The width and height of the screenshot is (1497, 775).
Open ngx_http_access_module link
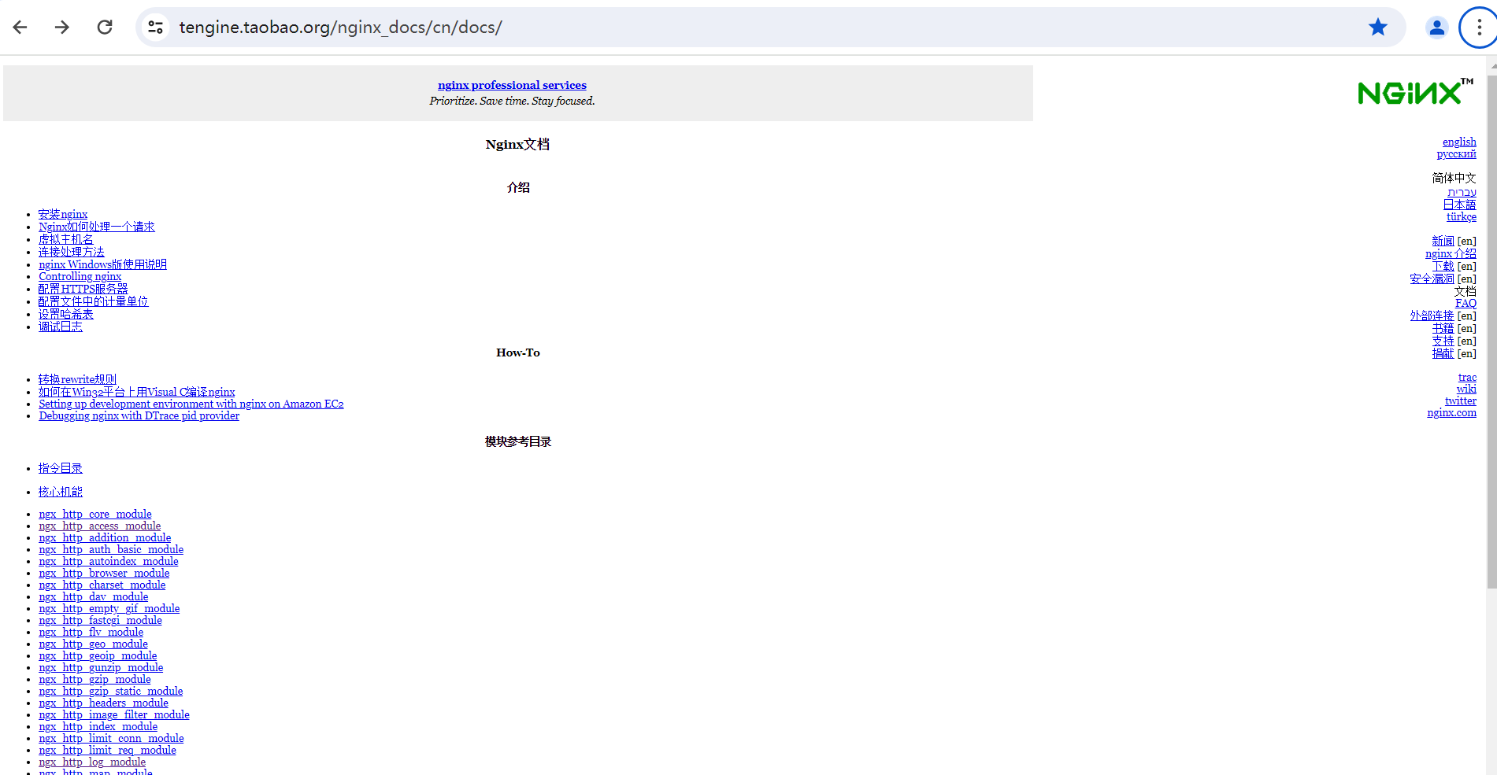[x=100, y=526]
